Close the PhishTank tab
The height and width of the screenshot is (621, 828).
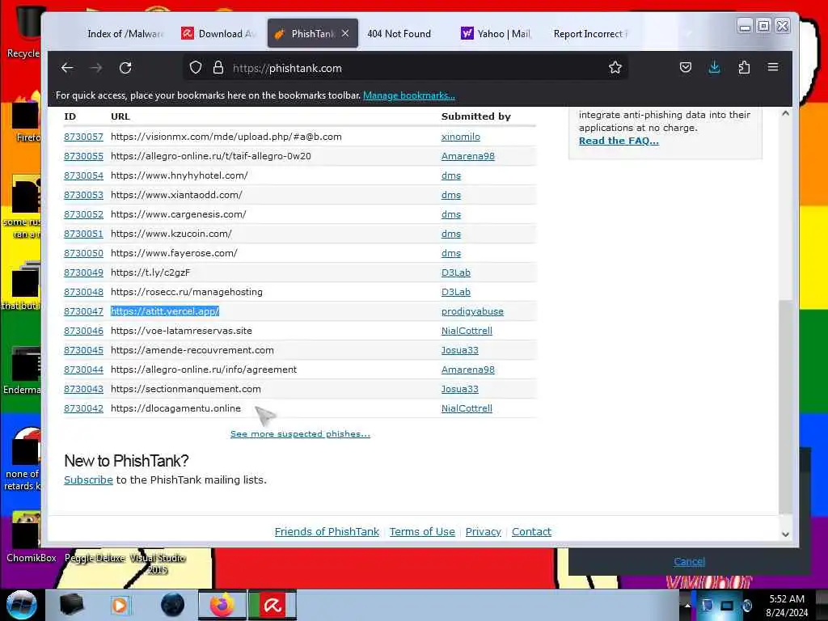(x=344, y=33)
